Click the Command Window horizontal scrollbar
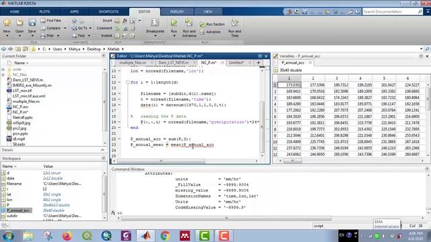Image resolution: width=431 pixels, height=242 pixels. pyautogui.click(x=226, y=218)
